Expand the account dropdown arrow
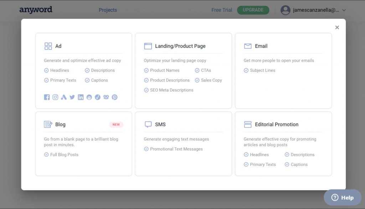The image size is (365, 209). point(344,10)
